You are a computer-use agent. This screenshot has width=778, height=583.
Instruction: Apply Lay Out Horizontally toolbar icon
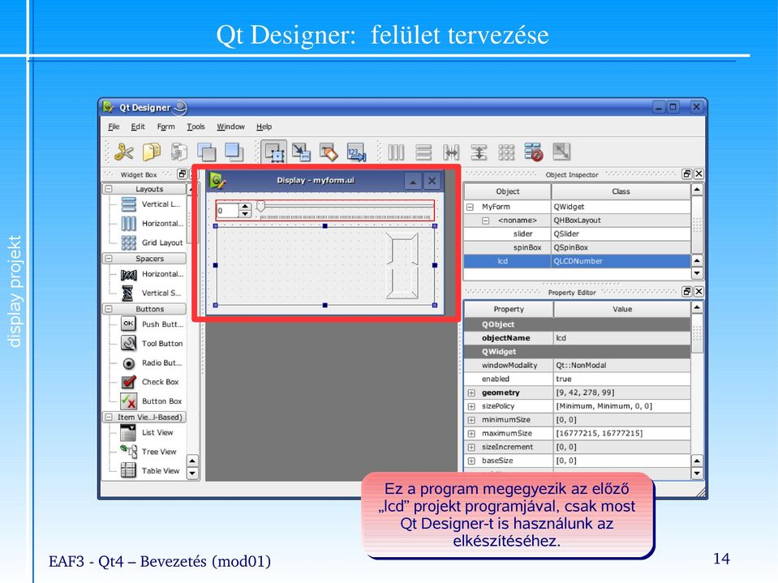pyautogui.click(x=396, y=152)
